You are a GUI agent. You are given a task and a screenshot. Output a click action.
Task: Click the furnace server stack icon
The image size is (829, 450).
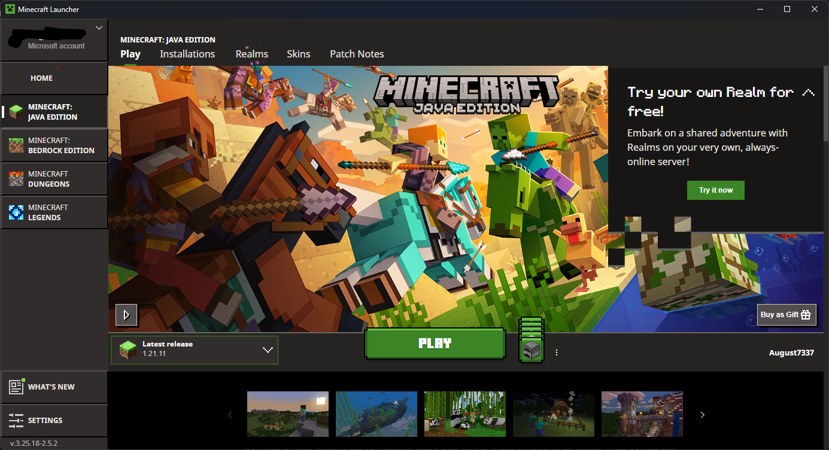coord(531,340)
